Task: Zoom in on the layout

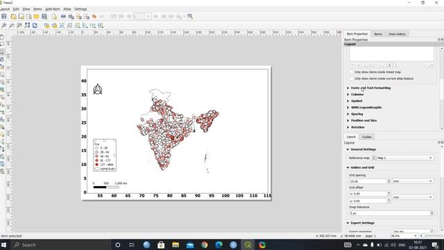Action: 4,26
